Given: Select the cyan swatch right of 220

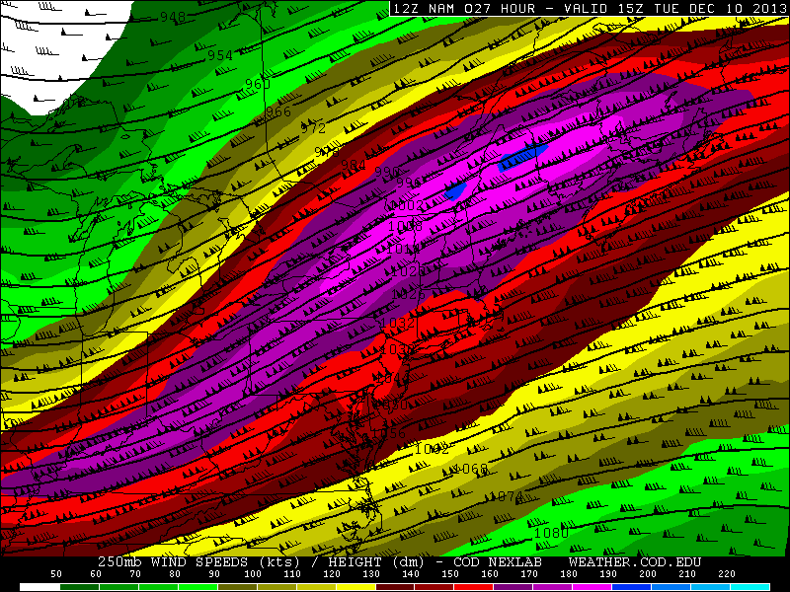Looking at the screenshot, I should [x=750, y=586].
